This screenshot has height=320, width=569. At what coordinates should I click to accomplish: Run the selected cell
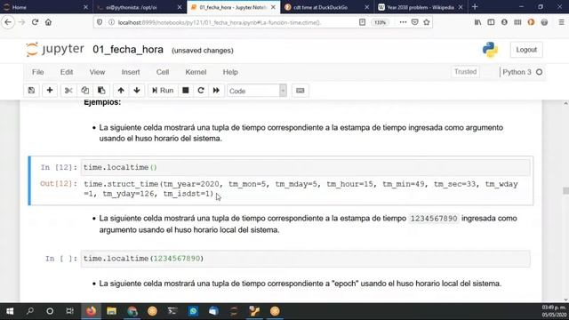pyautogui.click(x=163, y=91)
